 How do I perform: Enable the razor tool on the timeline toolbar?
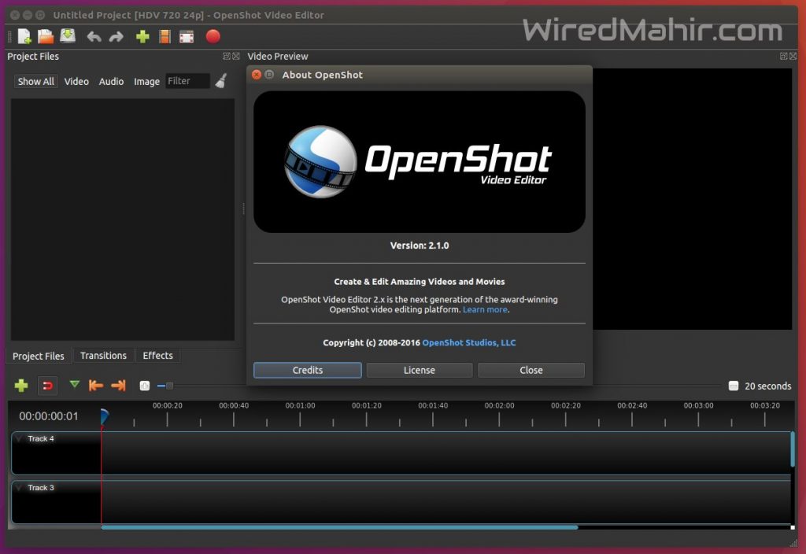[x=75, y=386]
